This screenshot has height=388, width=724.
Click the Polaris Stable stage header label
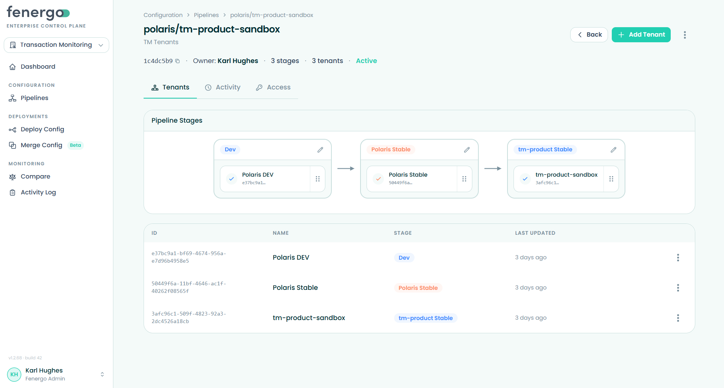pos(391,149)
